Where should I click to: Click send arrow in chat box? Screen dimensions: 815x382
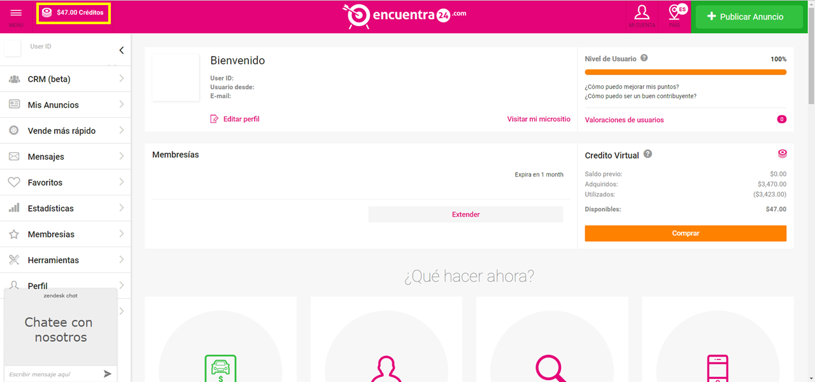(x=108, y=374)
